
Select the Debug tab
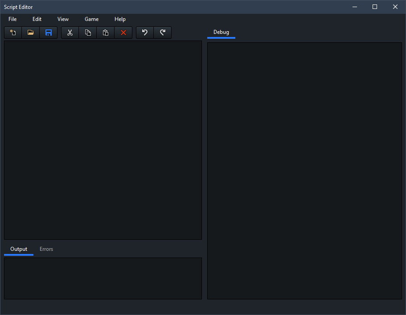click(221, 32)
